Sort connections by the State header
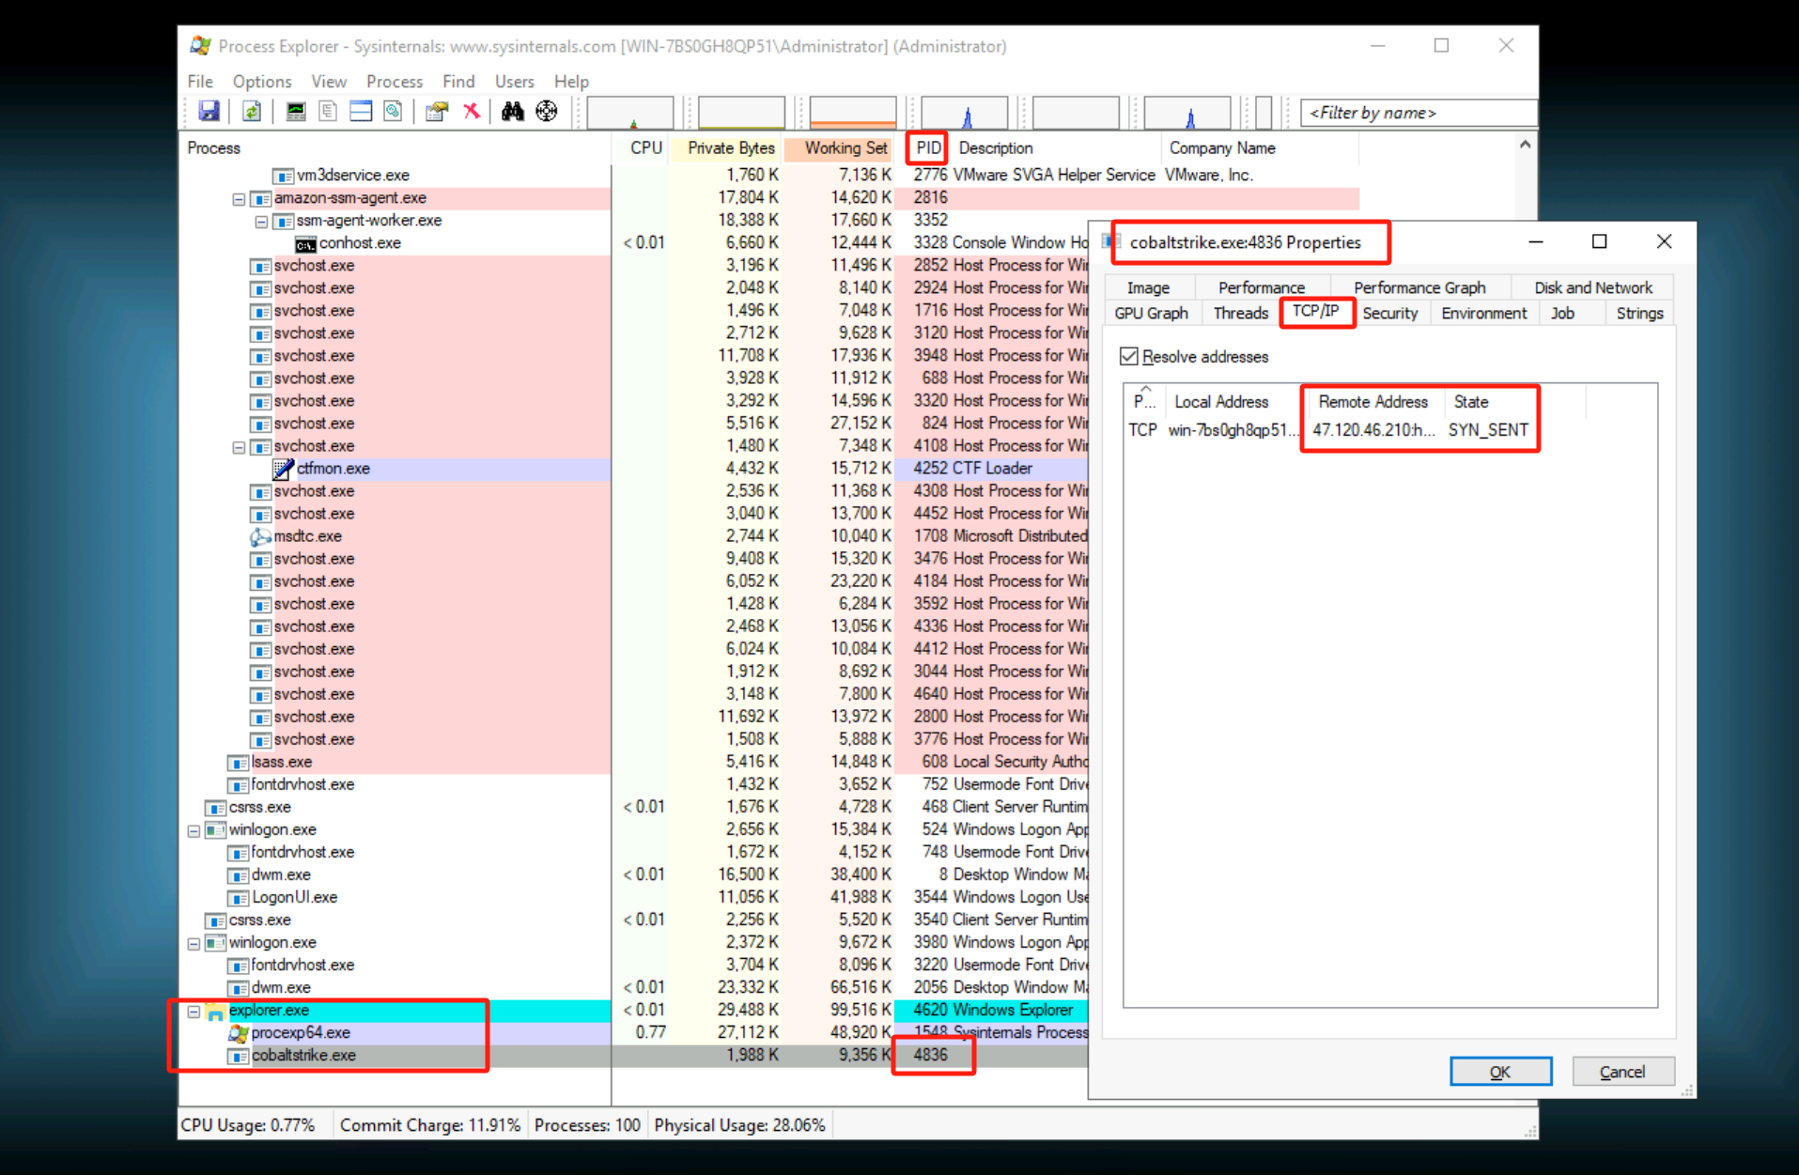The width and height of the screenshot is (1799, 1175). click(x=1513, y=402)
